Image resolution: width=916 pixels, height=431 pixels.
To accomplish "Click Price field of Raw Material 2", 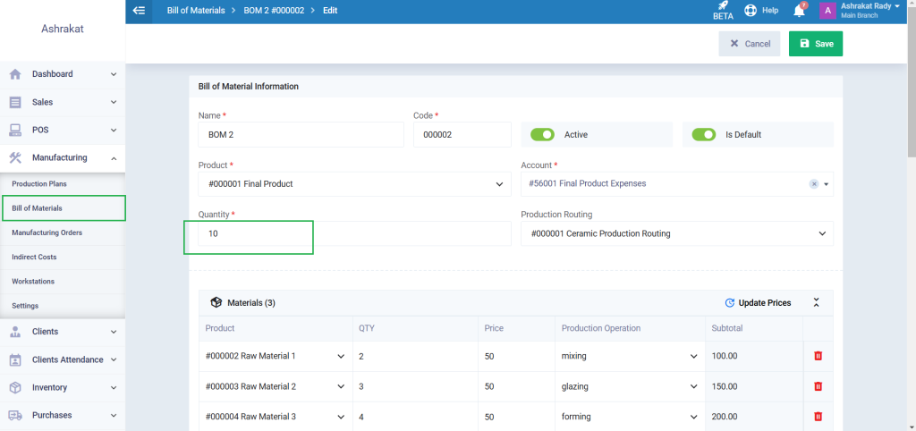I will (x=516, y=386).
